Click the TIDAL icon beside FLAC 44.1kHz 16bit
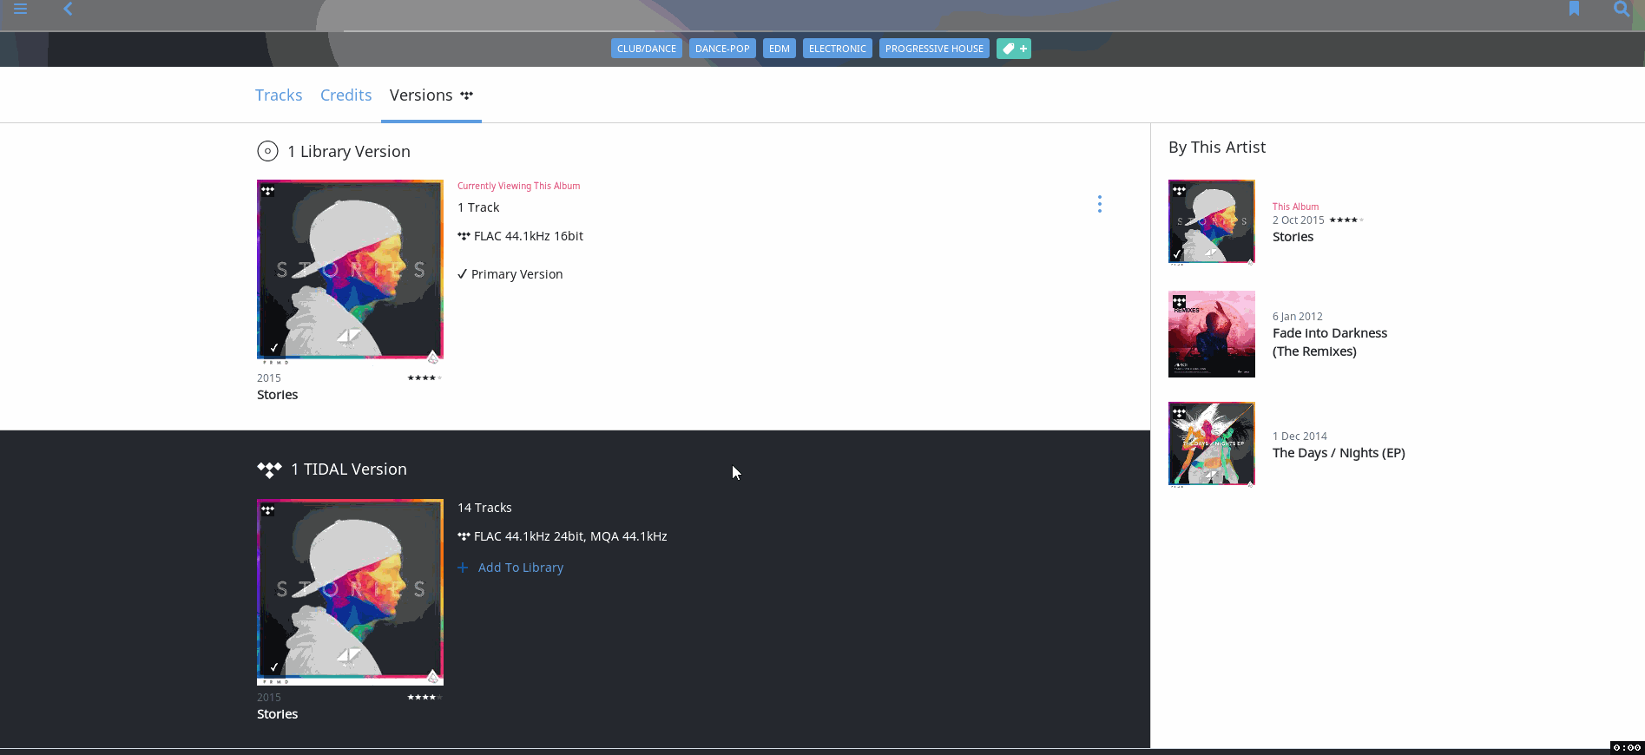1645x755 pixels. 464,236
